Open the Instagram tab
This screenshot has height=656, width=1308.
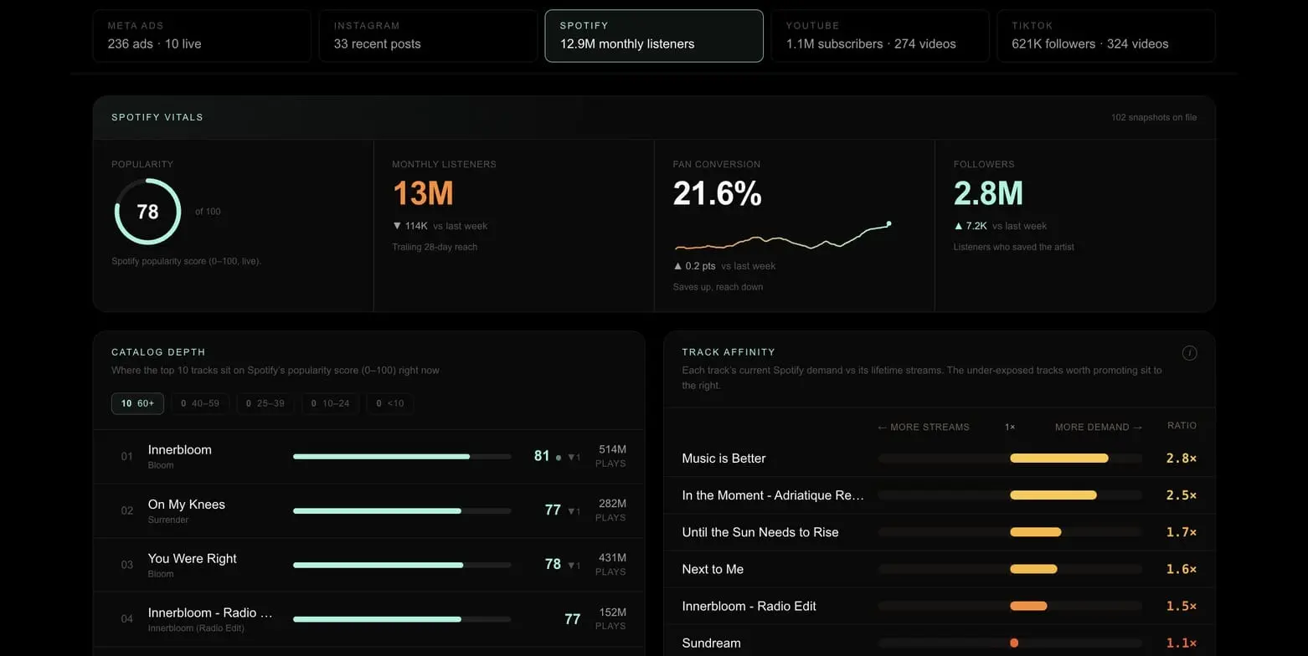tap(428, 36)
